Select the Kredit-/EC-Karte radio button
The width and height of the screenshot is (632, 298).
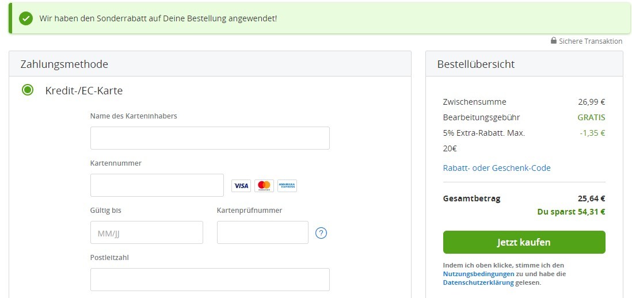pyautogui.click(x=28, y=90)
